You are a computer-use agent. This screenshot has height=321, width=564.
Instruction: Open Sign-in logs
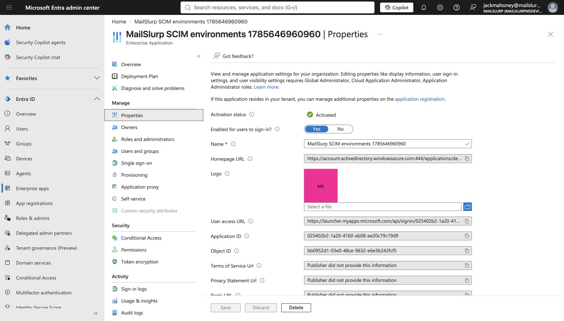[134, 289]
